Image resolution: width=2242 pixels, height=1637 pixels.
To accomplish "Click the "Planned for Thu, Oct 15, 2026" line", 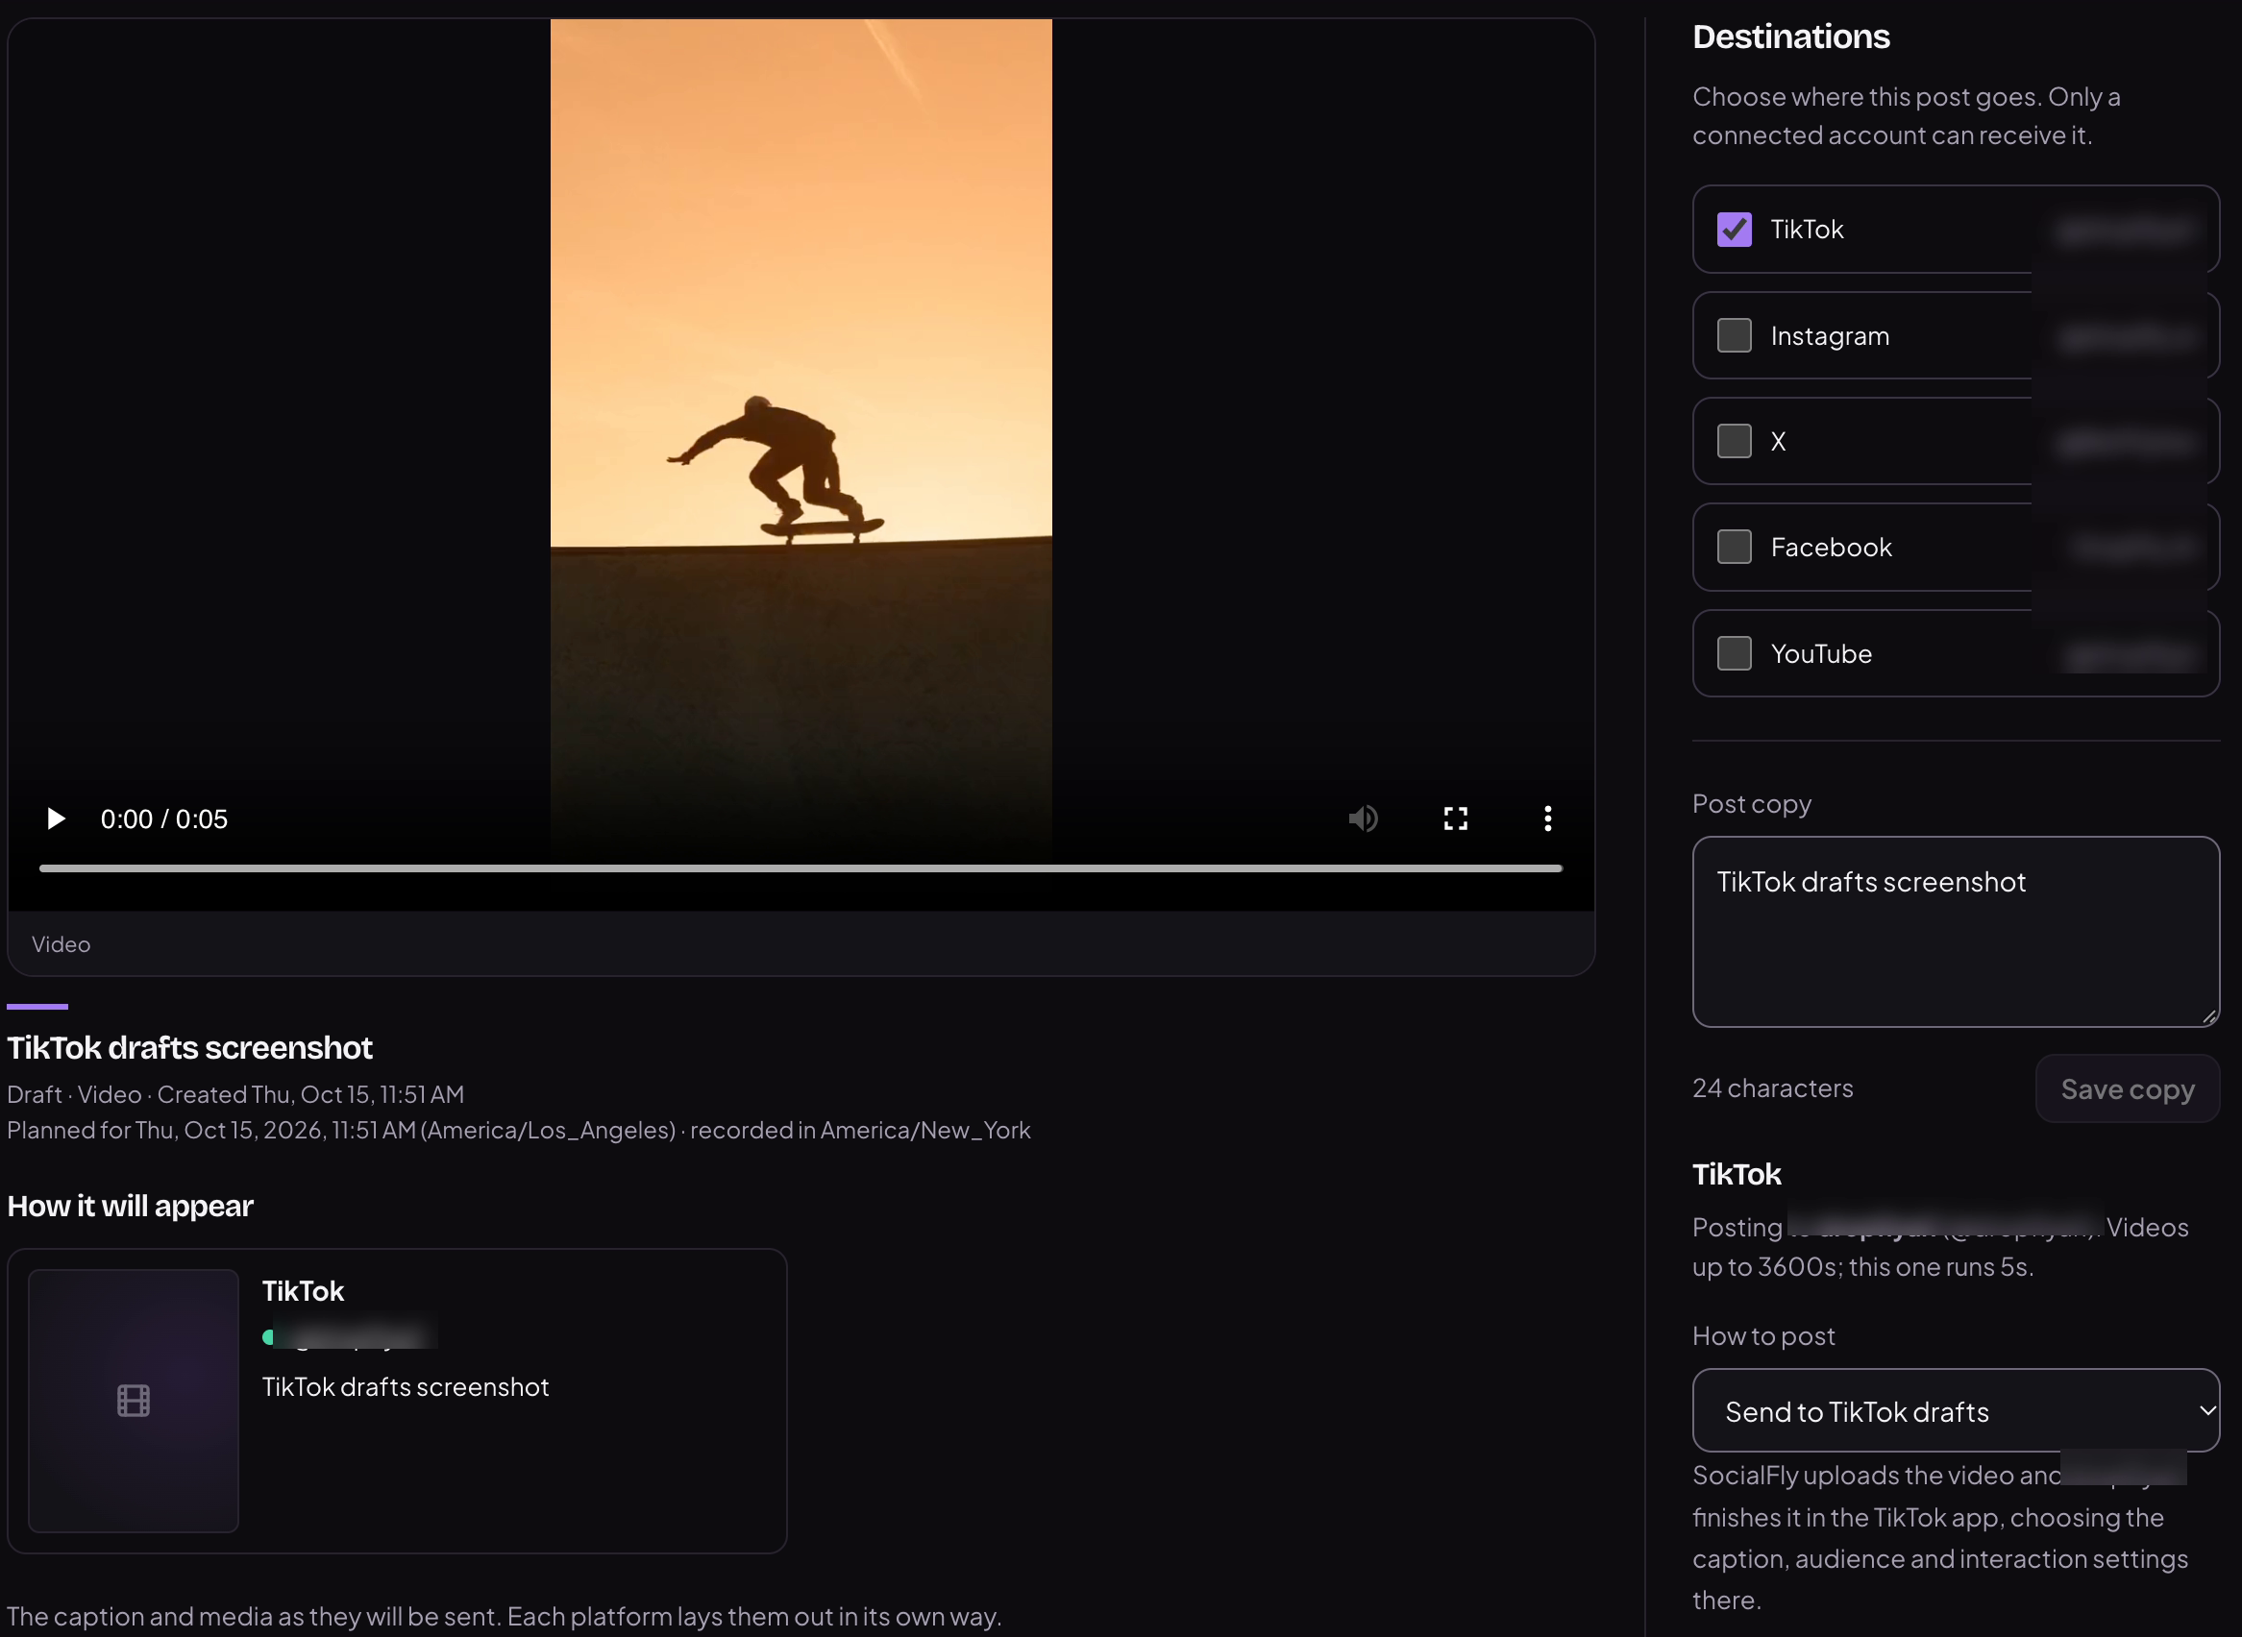I will click(x=518, y=1131).
